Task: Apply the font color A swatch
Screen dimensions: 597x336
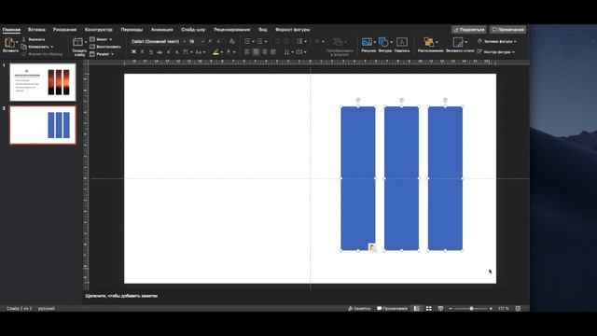Action: (229, 52)
